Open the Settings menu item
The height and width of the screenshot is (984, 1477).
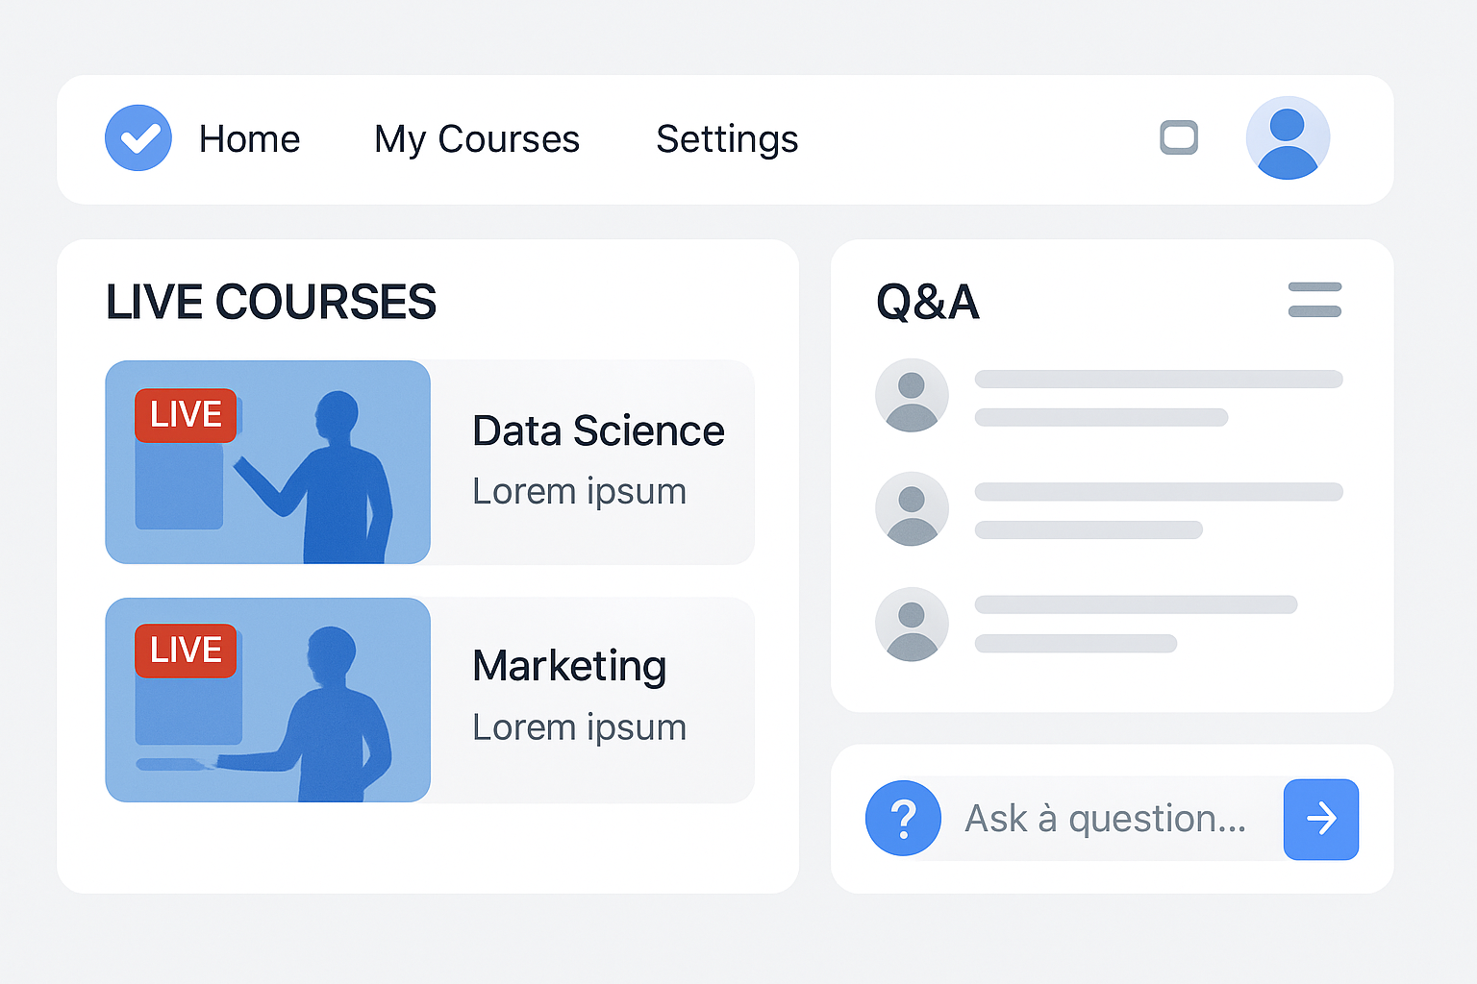coord(727,139)
